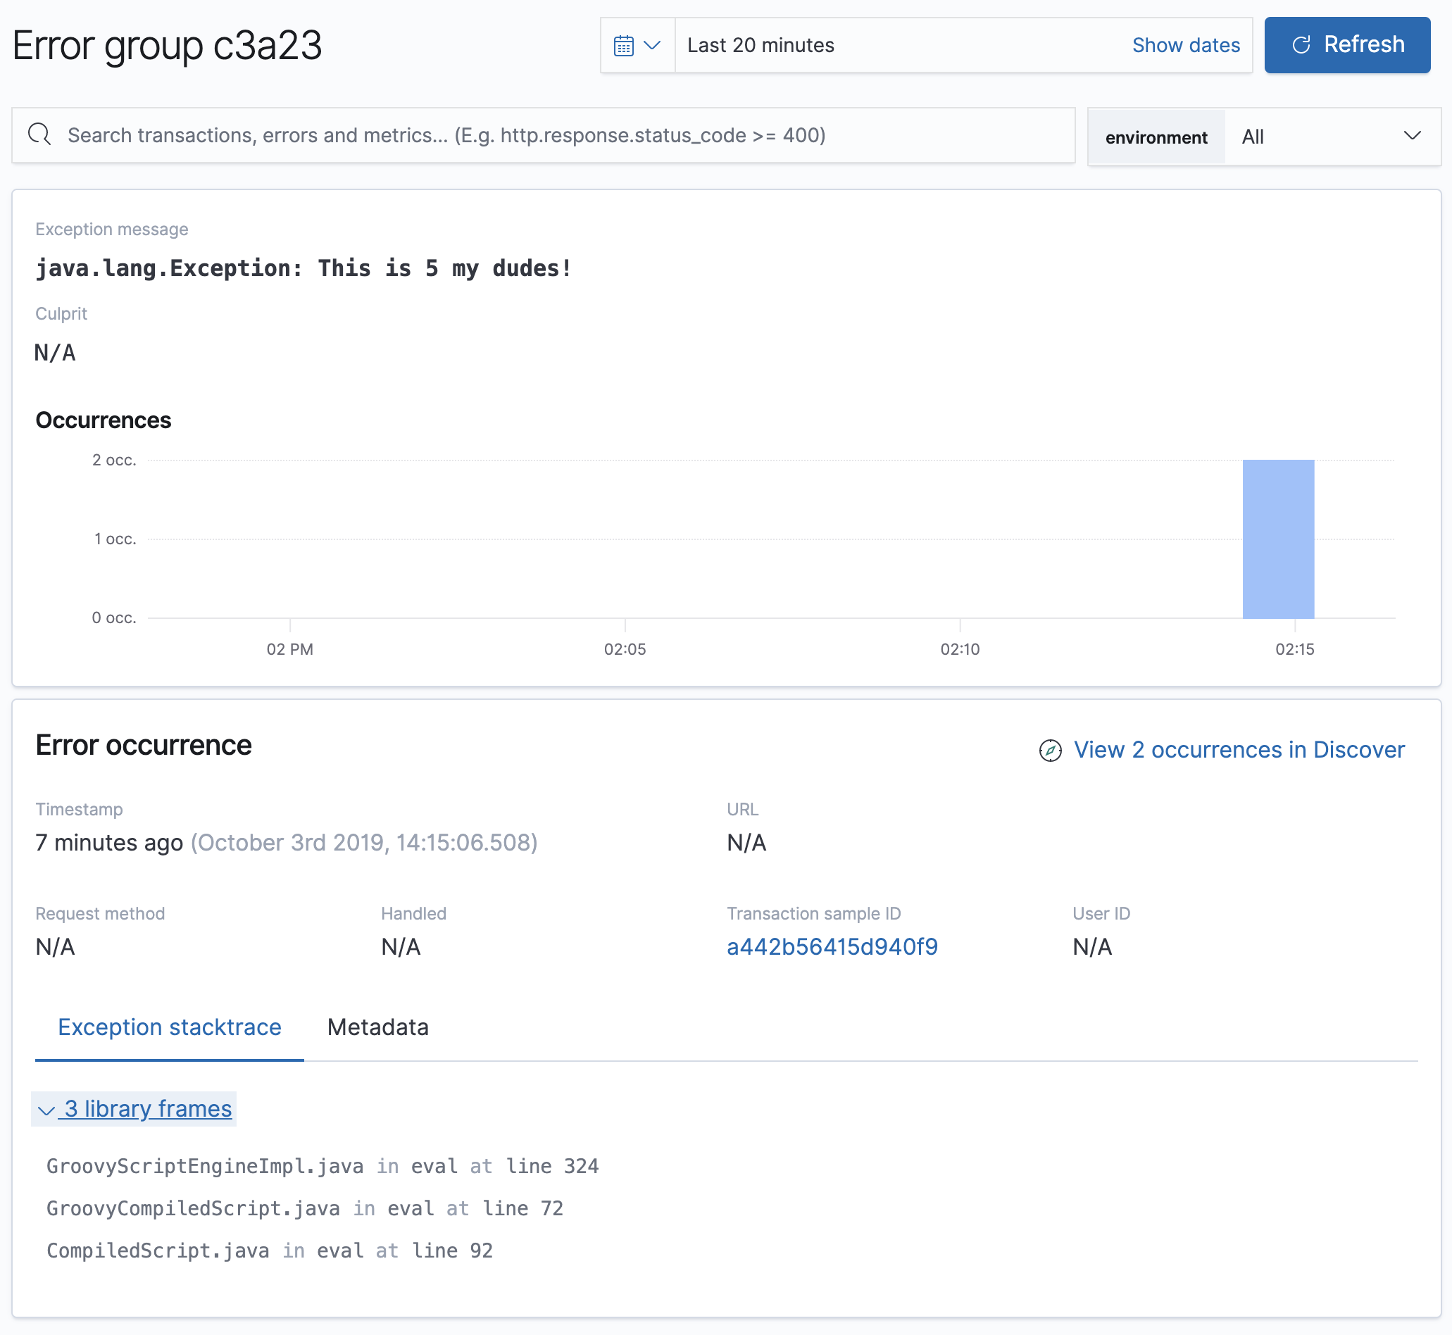The height and width of the screenshot is (1335, 1452).
Task: Click the calendar quick-menu icon
Action: tap(623, 46)
